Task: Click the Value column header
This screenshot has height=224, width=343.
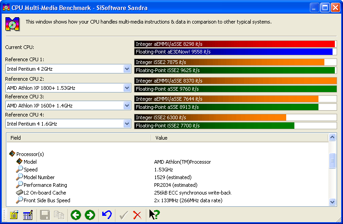Action: [240, 138]
